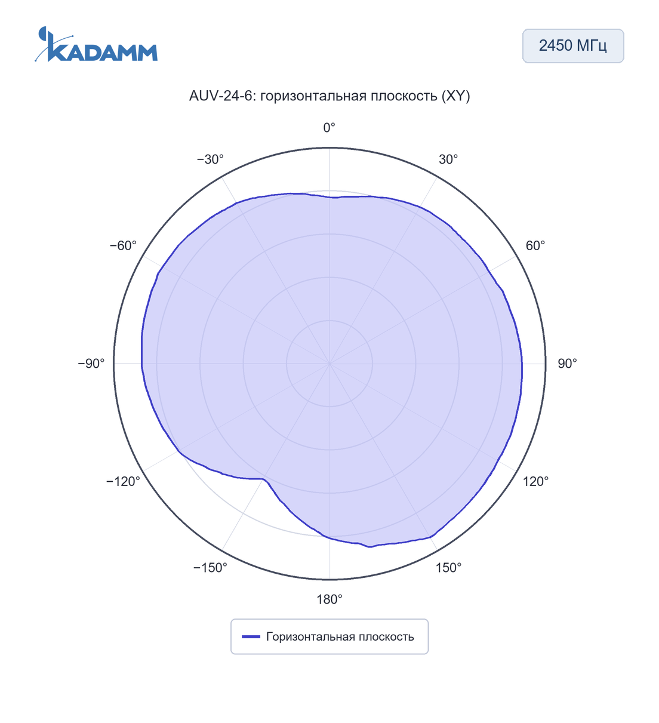Click the 180° angle label
This screenshot has width=659, height=723.
(x=329, y=599)
